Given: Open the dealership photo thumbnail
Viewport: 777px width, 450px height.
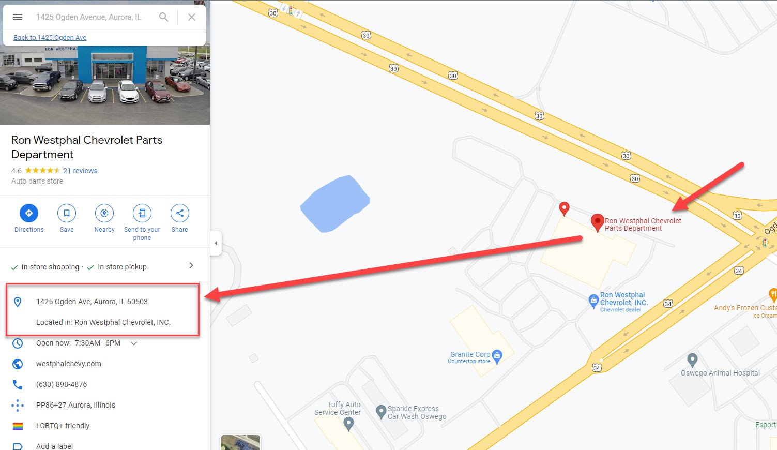Looking at the screenshot, I should pos(105,85).
